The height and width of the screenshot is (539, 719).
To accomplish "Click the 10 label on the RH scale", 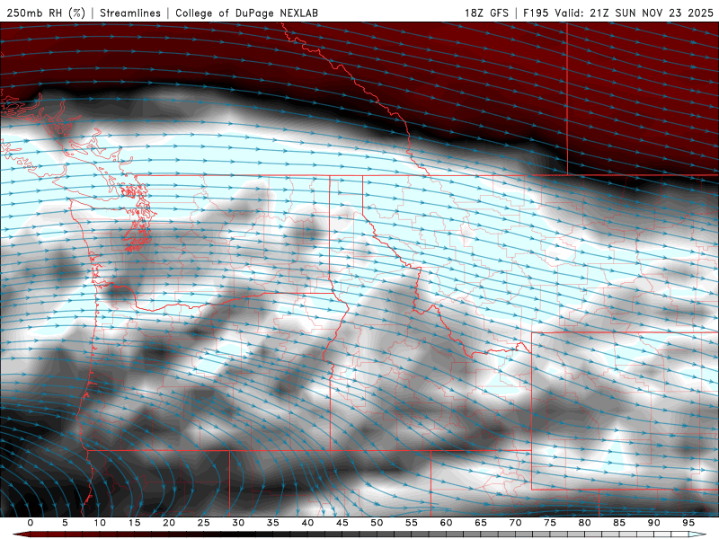I will click(100, 523).
